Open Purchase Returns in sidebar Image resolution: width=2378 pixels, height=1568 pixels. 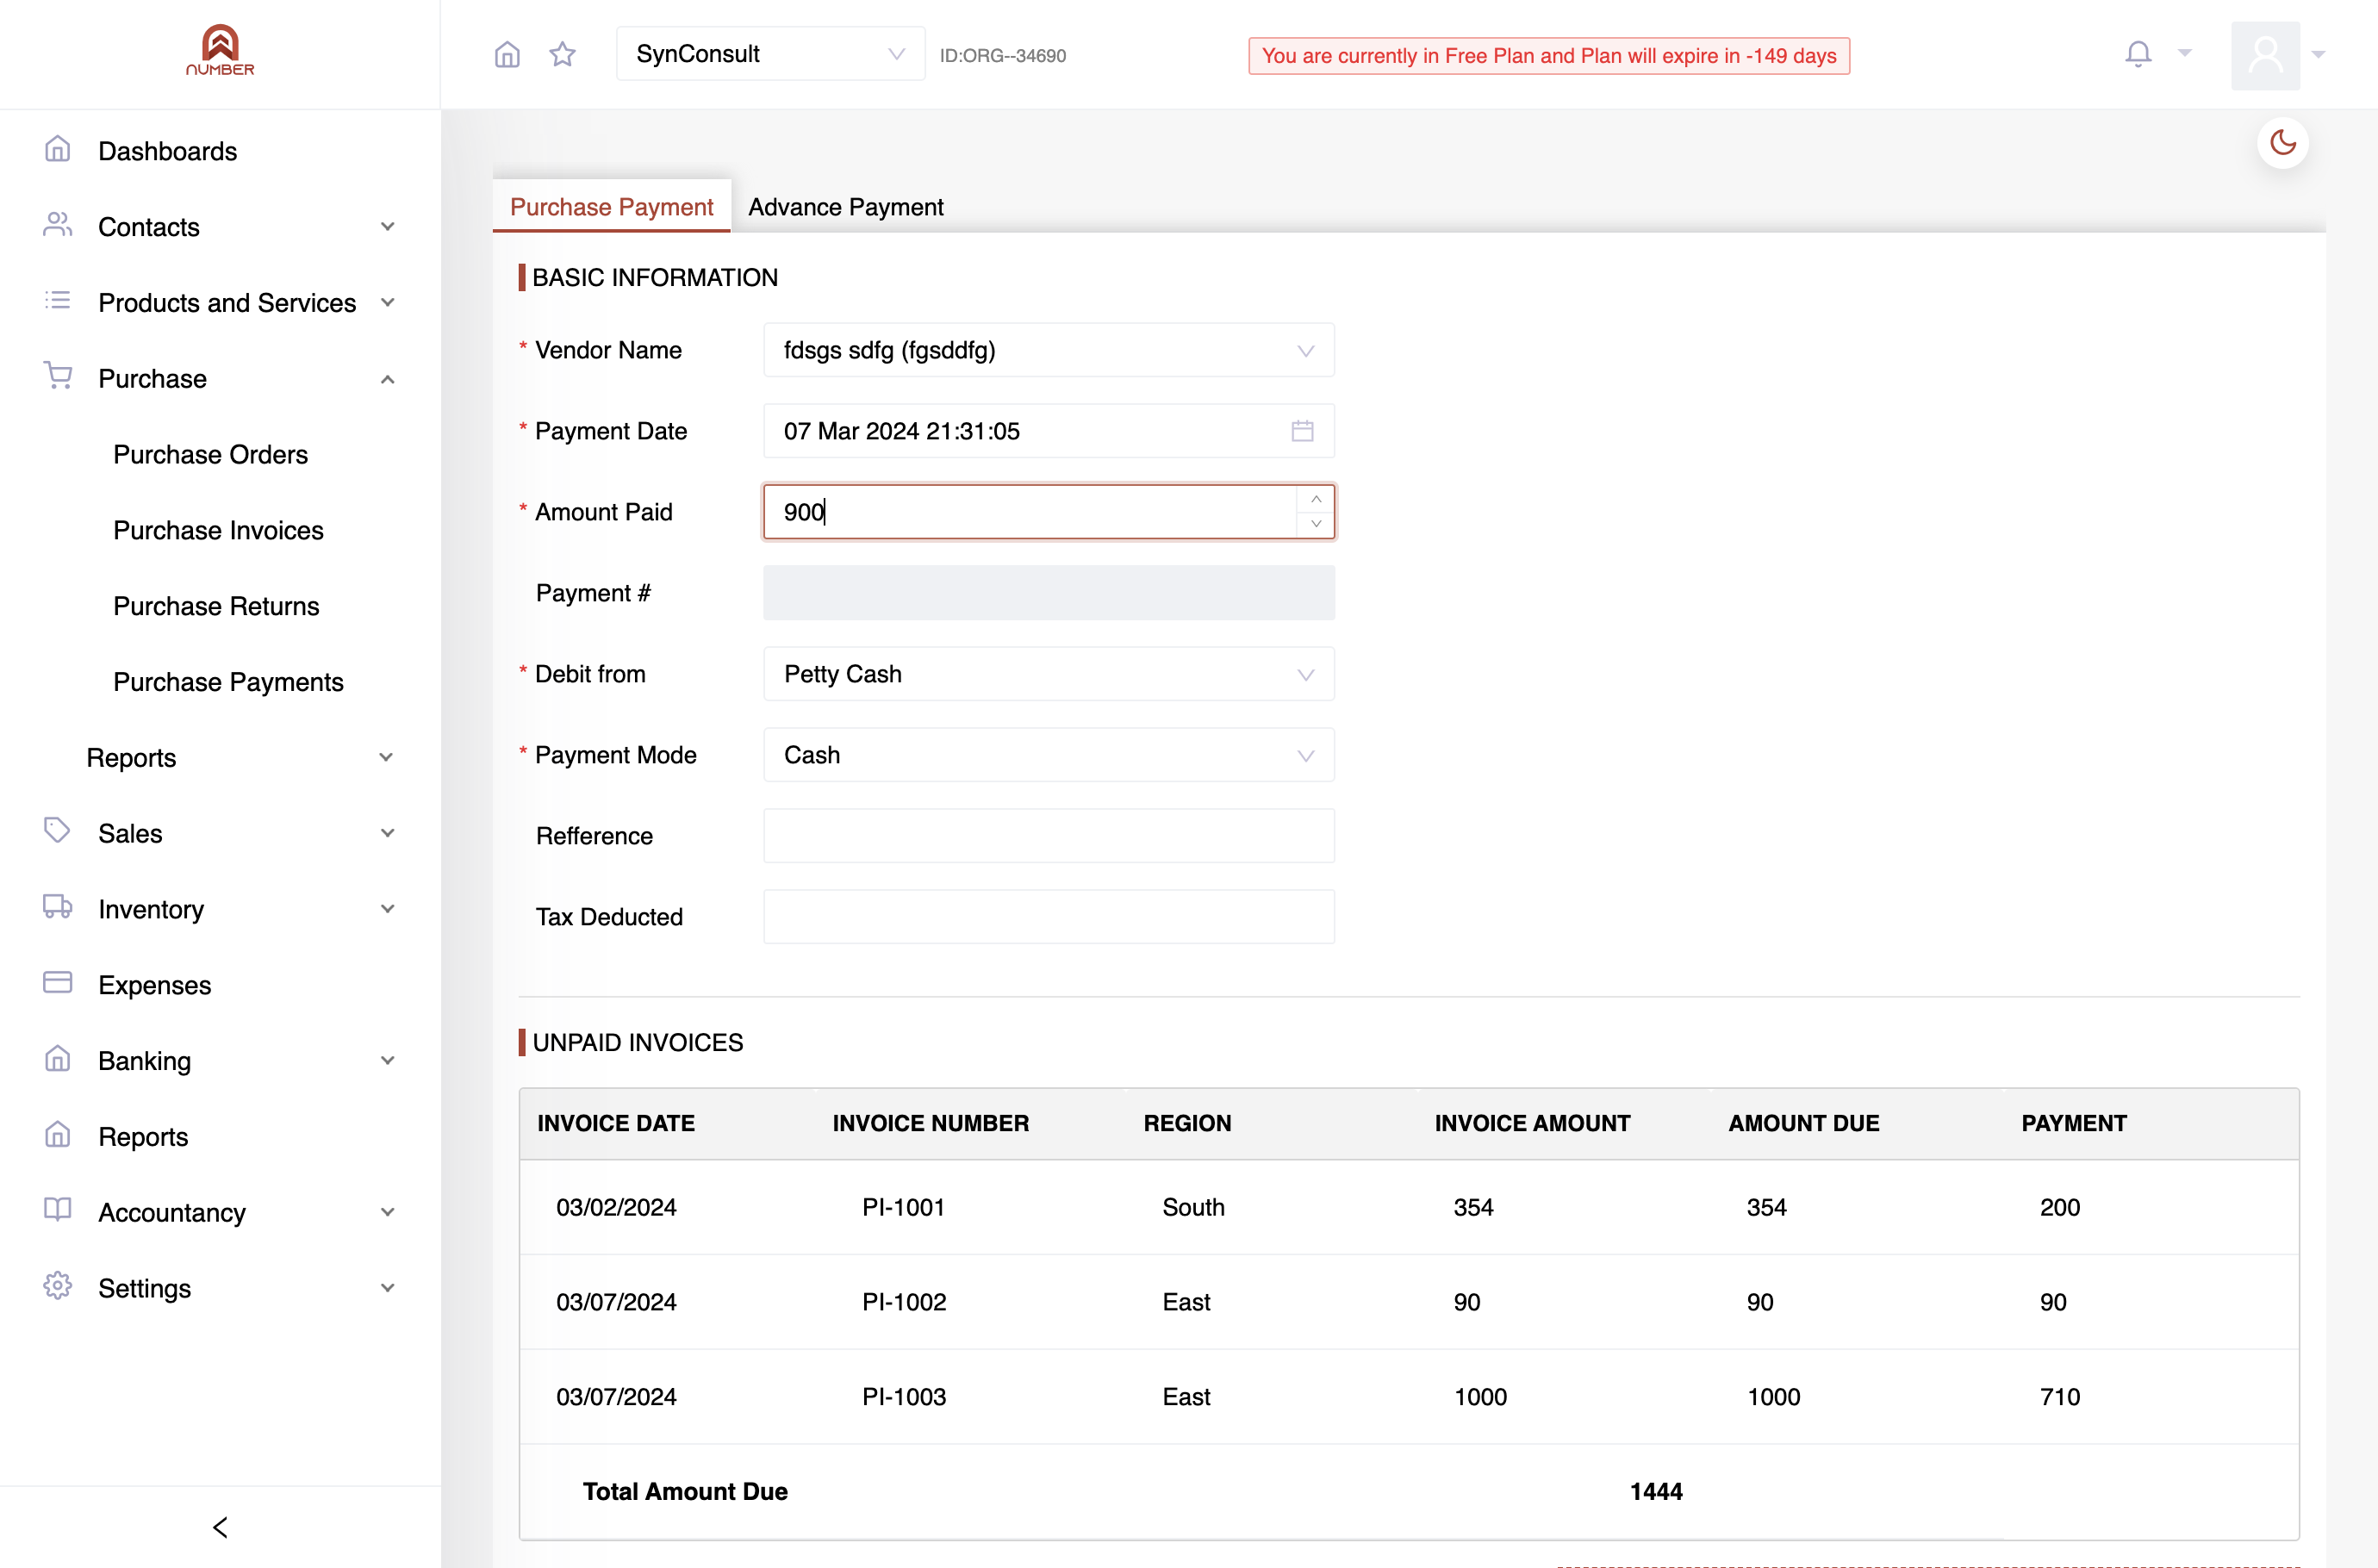pyautogui.click(x=216, y=607)
